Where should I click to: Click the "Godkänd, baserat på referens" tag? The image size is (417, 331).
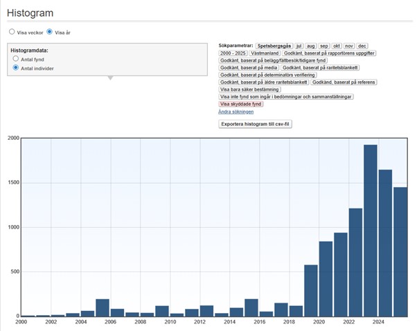345,82
